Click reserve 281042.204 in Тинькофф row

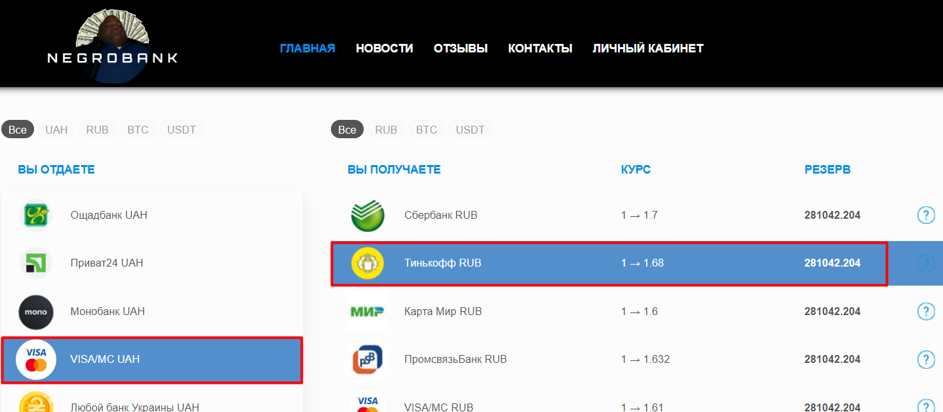832,263
